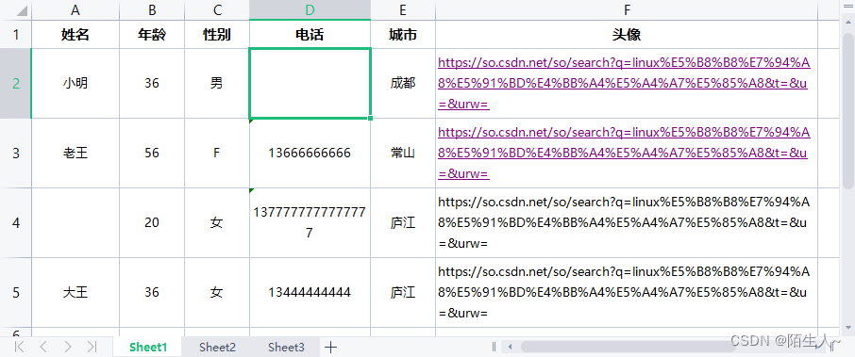Select row 3 header
The image size is (855, 357).
point(16,154)
